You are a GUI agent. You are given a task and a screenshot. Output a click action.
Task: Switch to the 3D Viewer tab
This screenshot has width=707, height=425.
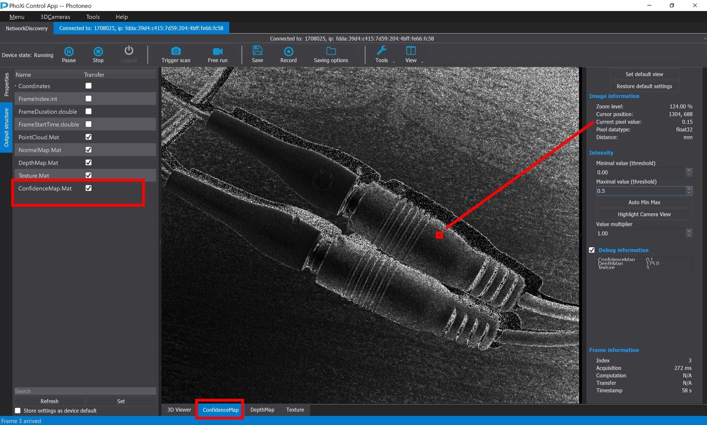[179, 410]
